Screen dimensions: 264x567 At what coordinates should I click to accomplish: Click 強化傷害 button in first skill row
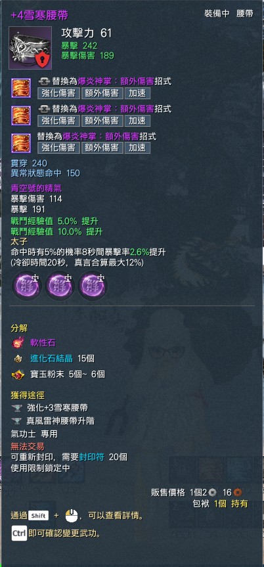point(58,93)
